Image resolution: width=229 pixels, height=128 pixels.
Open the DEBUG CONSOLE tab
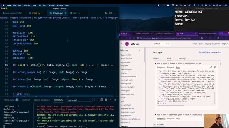tap(42, 100)
